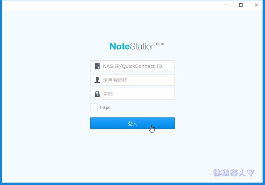Click the padlock icon

(x=97, y=94)
